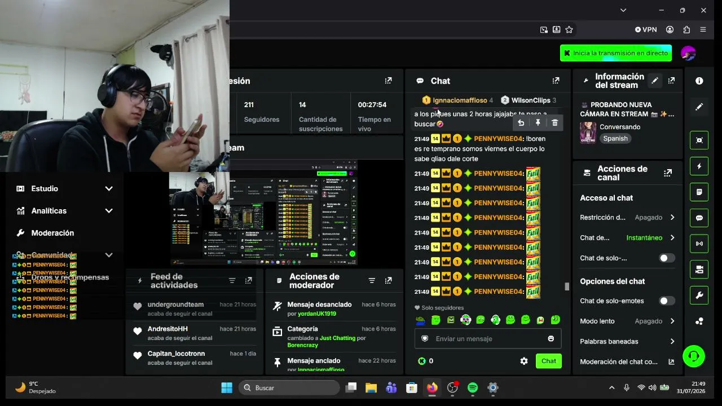Open the Modo lento setting
722x406 pixels.
627,321
